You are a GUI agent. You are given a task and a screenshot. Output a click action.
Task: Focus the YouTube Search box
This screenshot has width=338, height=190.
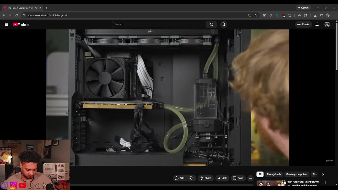[159, 24]
